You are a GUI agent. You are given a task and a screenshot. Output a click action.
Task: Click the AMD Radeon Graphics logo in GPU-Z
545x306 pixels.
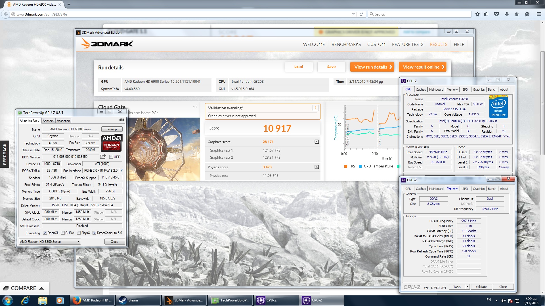point(112,143)
